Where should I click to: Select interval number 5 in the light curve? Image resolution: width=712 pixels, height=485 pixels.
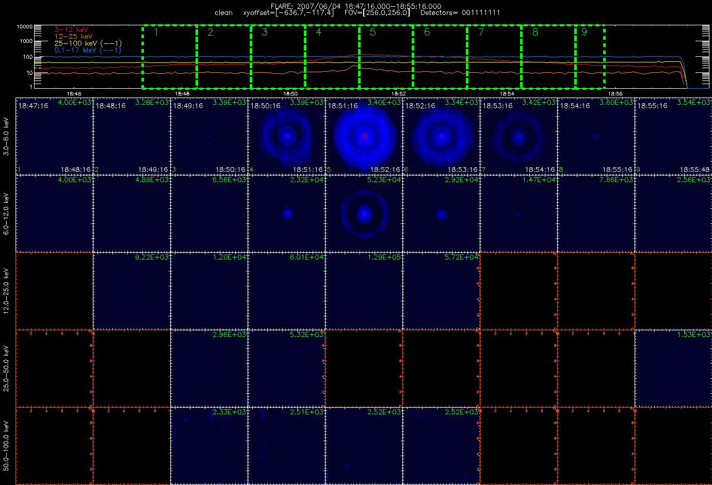pos(373,32)
